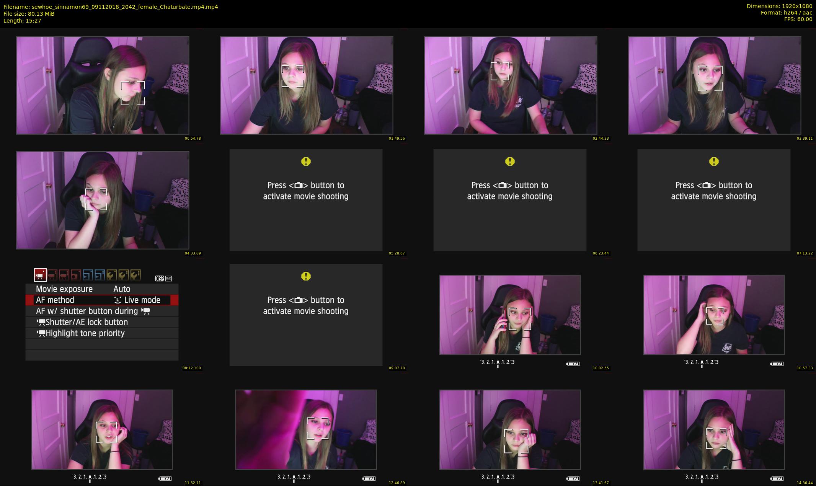The image size is (816, 486).
Task: Select the first blue playback tab icon
Action: click(x=88, y=275)
